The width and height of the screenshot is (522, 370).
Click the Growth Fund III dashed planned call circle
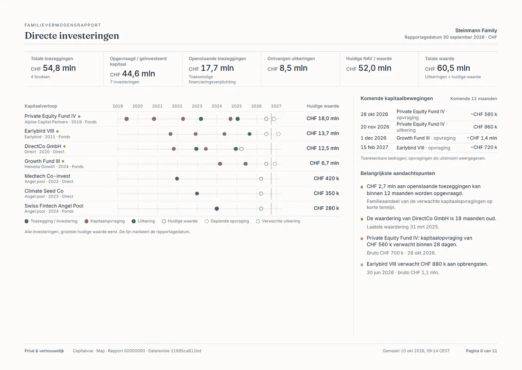click(275, 164)
